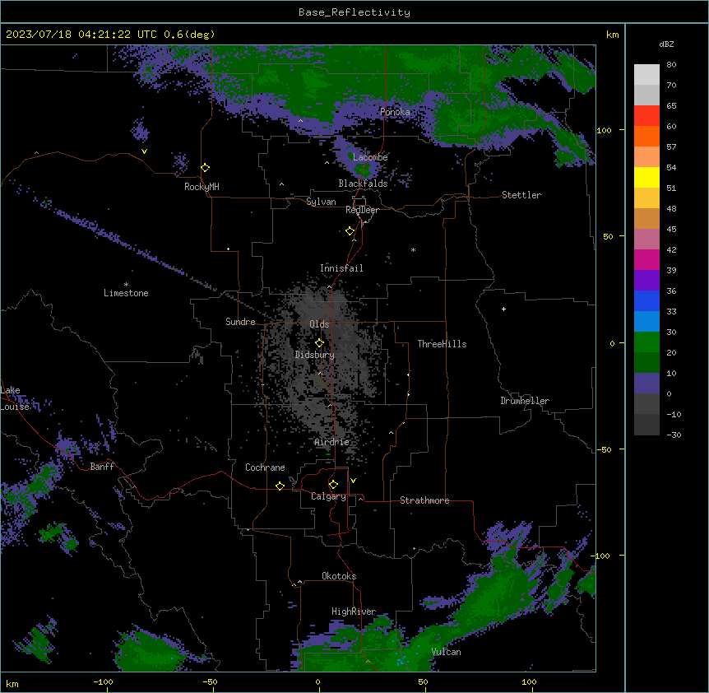
Task: Click the Lacombe city label
Action: coord(370,157)
